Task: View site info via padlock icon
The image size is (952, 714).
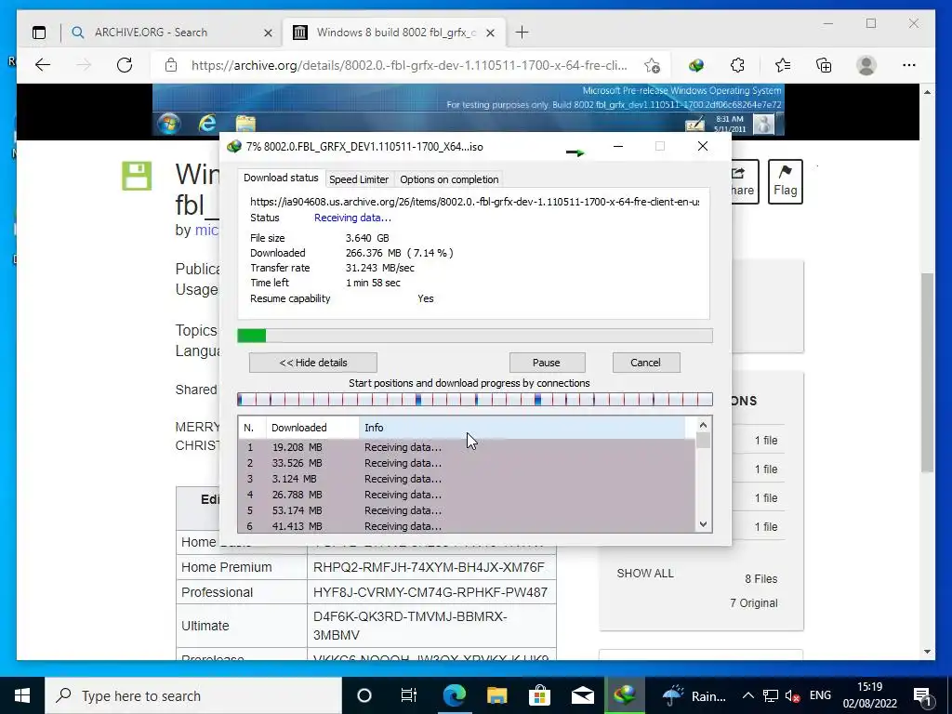Action: point(171,65)
